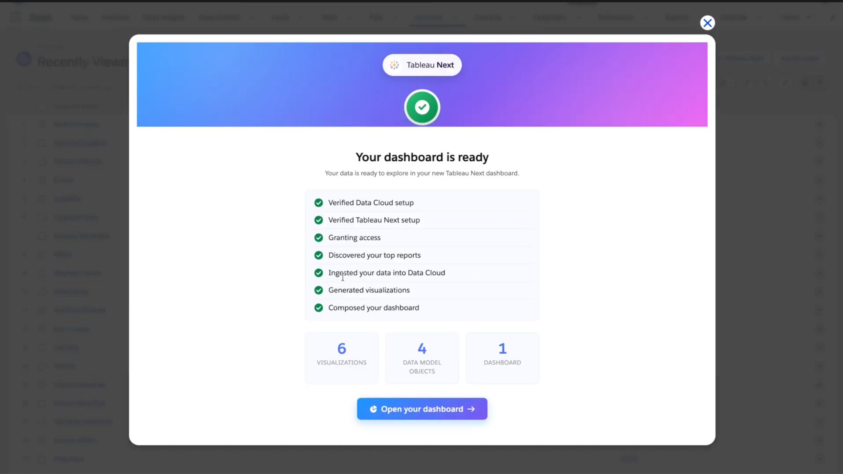The height and width of the screenshot is (474, 843).
Task: Select the "Discovered your top reports" text
Action: point(375,255)
